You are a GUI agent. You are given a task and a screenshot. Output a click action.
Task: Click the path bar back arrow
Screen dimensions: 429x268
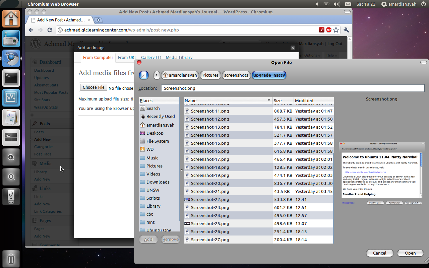coord(157,75)
